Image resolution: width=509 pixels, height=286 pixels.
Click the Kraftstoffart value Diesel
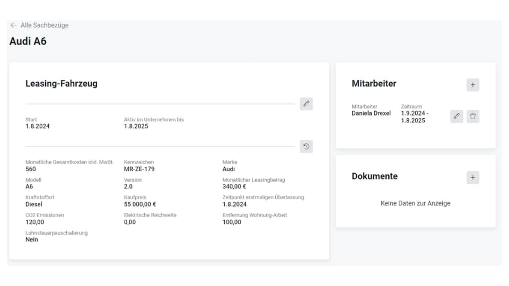pos(34,204)
